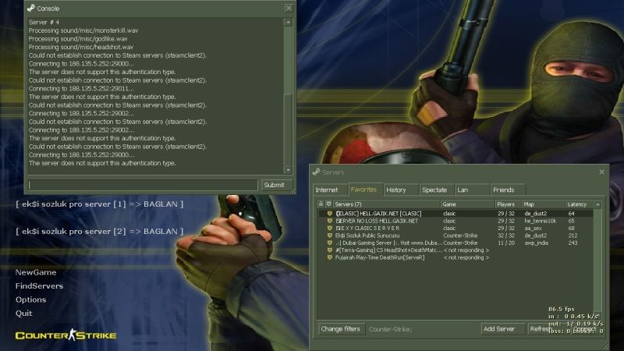
Task: Open NewGame from main menu
Action: tap(36, 272)
